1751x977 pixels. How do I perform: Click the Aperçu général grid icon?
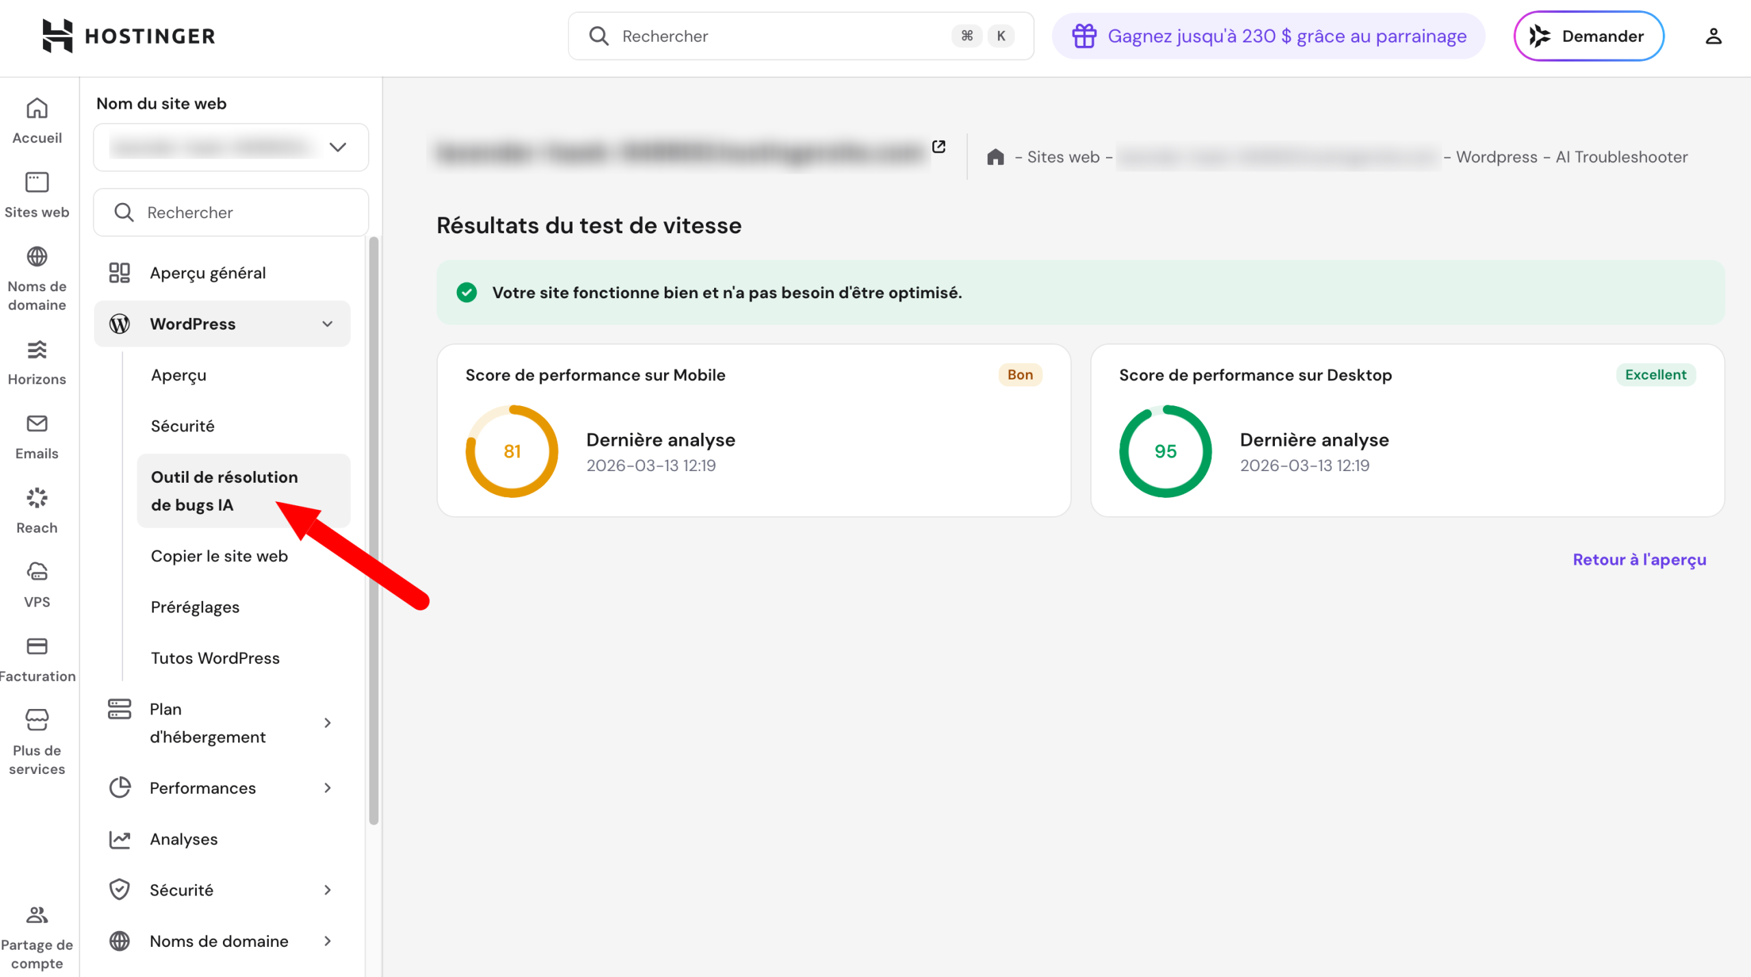point(120,273)
